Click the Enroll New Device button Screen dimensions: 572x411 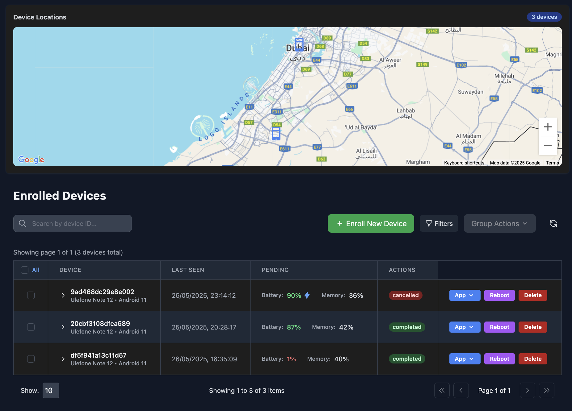coord(371,223)
